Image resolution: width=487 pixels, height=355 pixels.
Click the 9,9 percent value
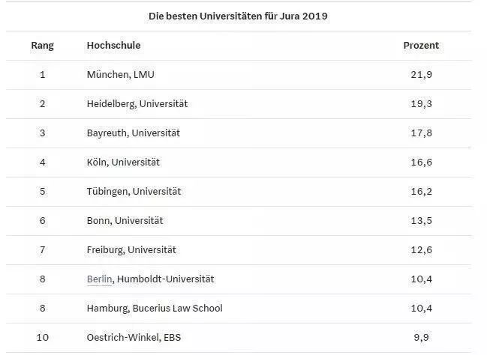coord(422,337)
